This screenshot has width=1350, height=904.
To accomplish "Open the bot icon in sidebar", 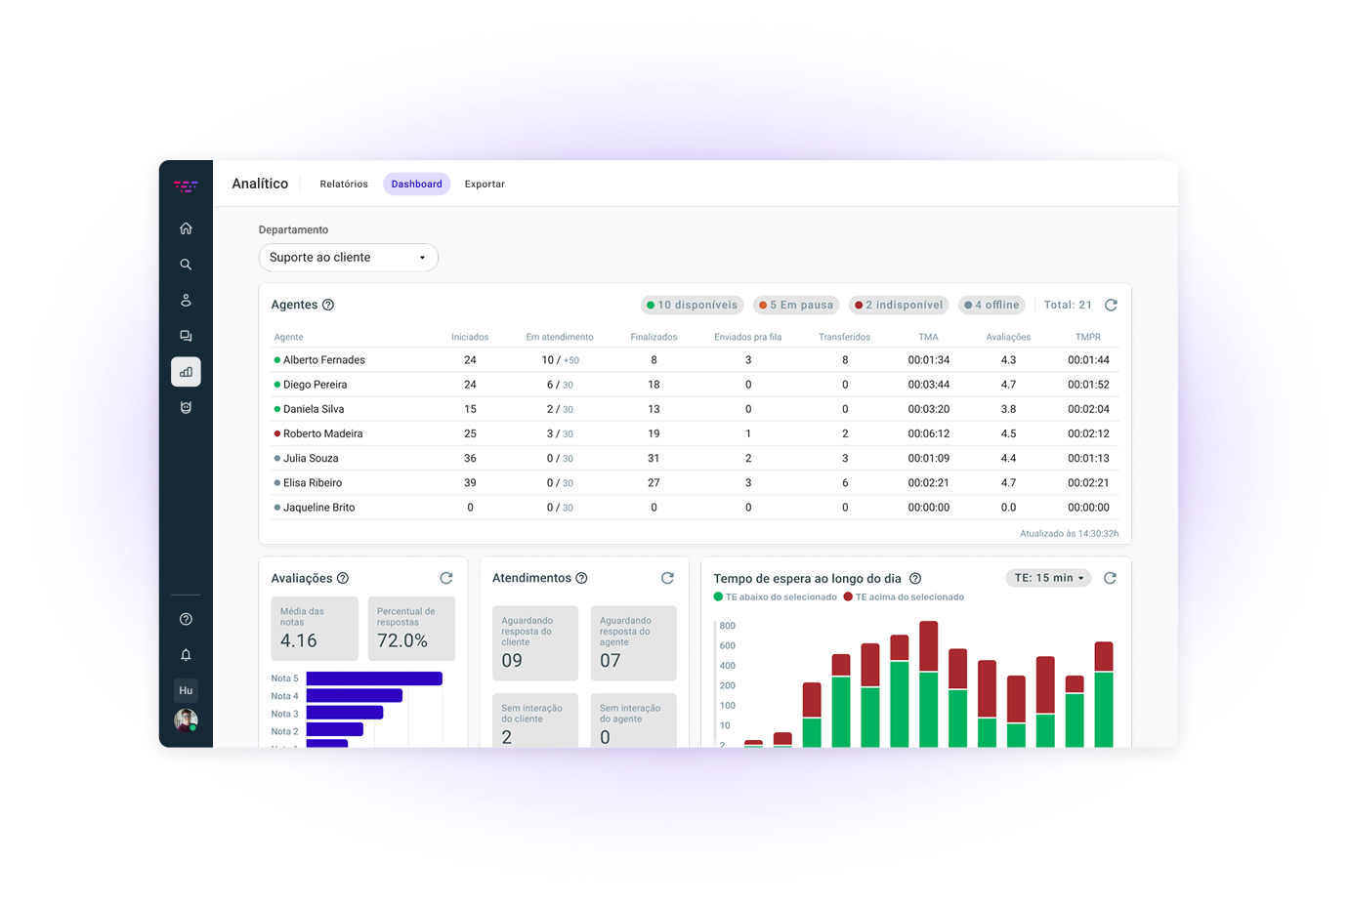I will (x=186, y=408).
